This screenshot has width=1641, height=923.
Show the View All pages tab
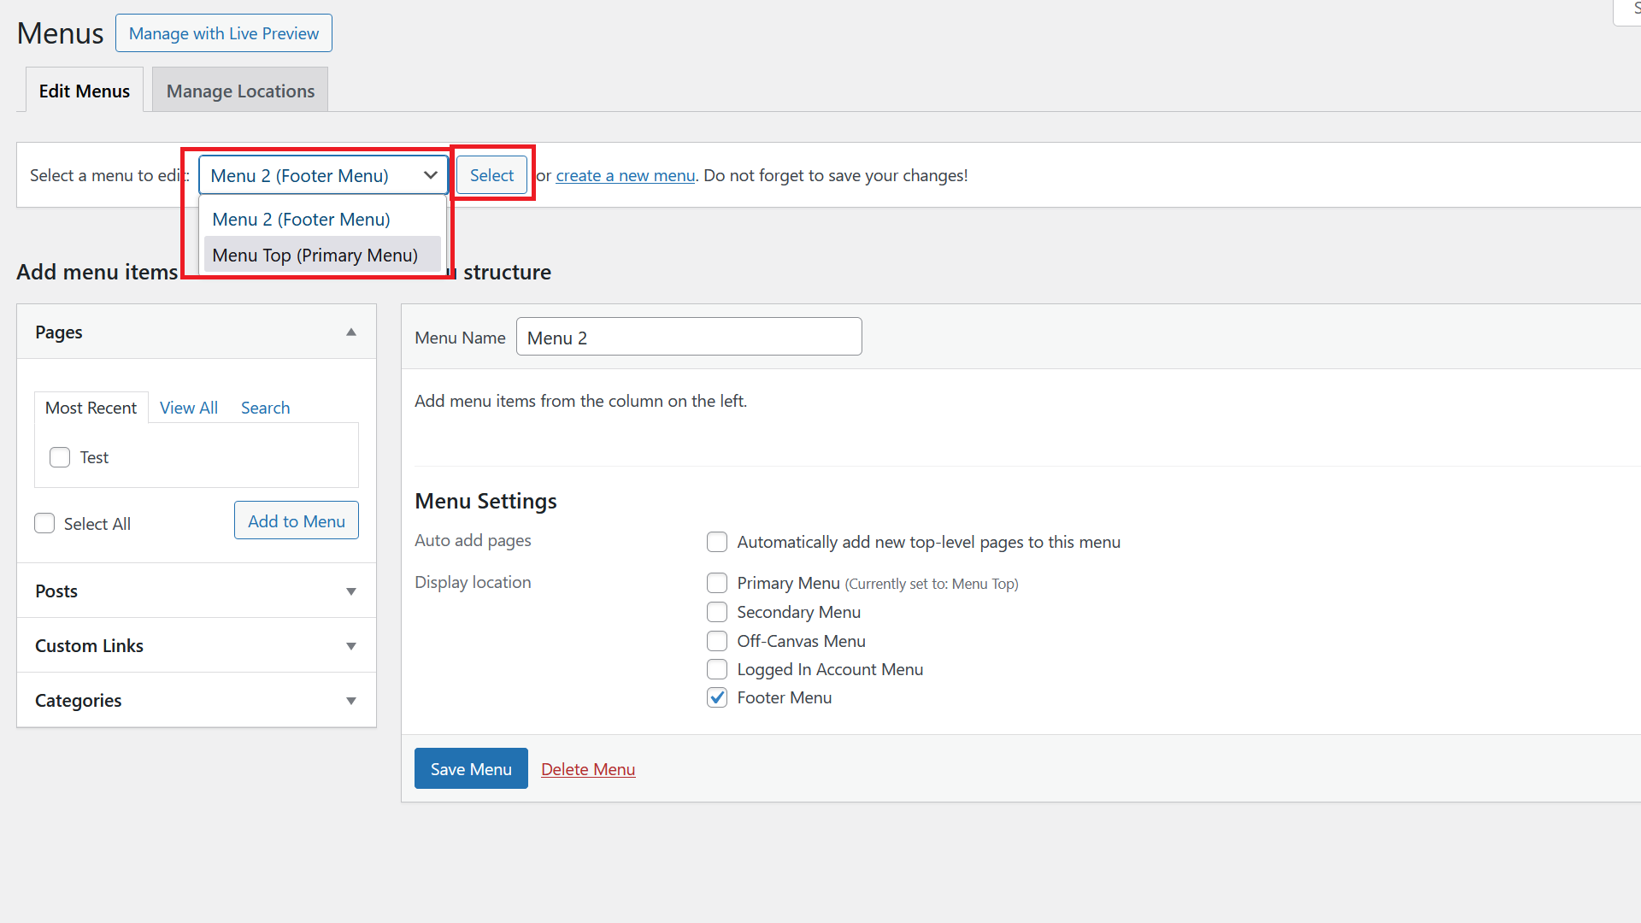(189, 408)
